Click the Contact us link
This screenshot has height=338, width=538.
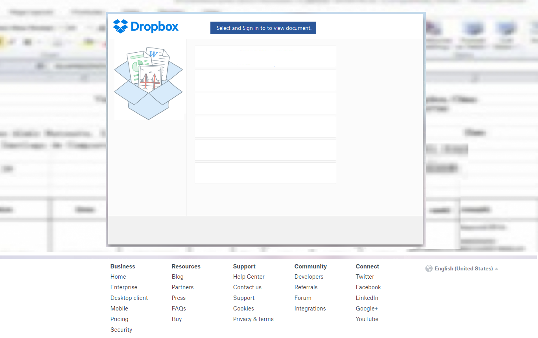pos(247,287)
